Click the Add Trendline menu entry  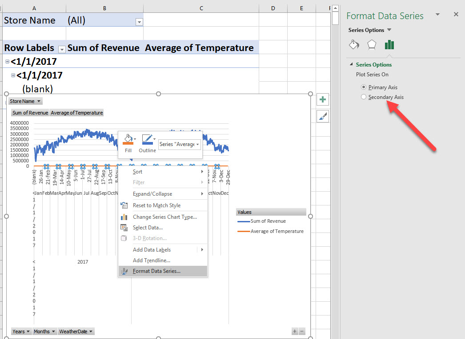point(151,260)
